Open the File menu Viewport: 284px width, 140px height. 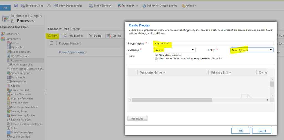(5, 8)
